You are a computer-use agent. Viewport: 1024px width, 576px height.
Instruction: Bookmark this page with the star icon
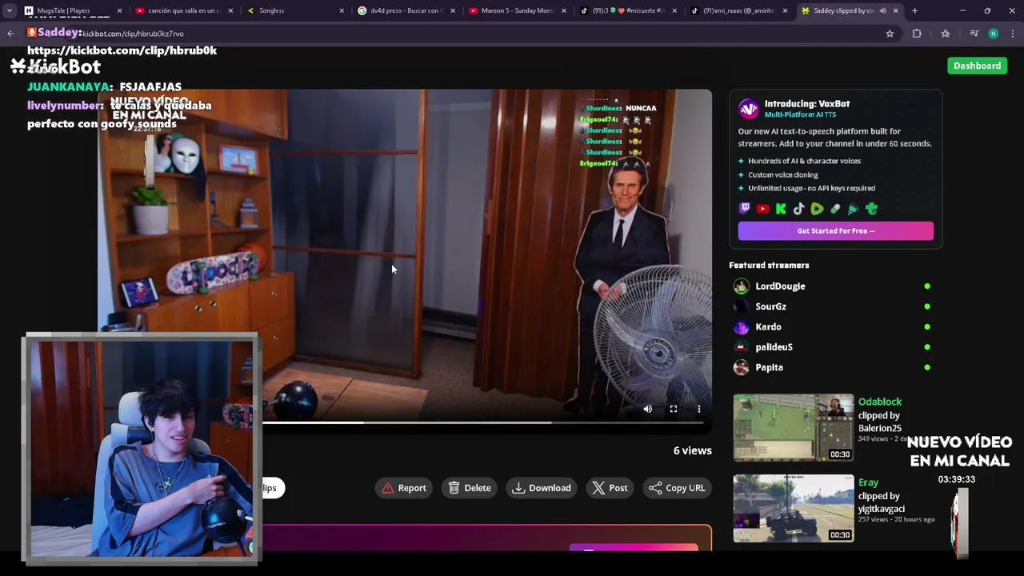pyautogui.click(x=890, y=34)
